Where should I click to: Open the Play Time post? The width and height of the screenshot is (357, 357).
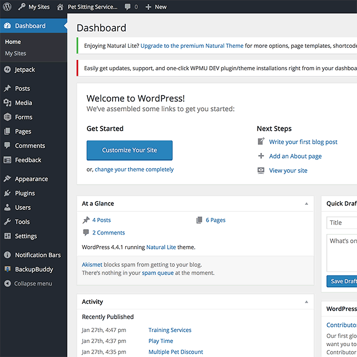tap(161, 341)
